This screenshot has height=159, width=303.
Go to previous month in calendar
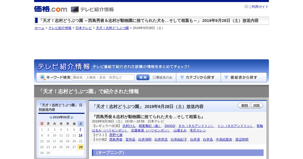point(50,117)
